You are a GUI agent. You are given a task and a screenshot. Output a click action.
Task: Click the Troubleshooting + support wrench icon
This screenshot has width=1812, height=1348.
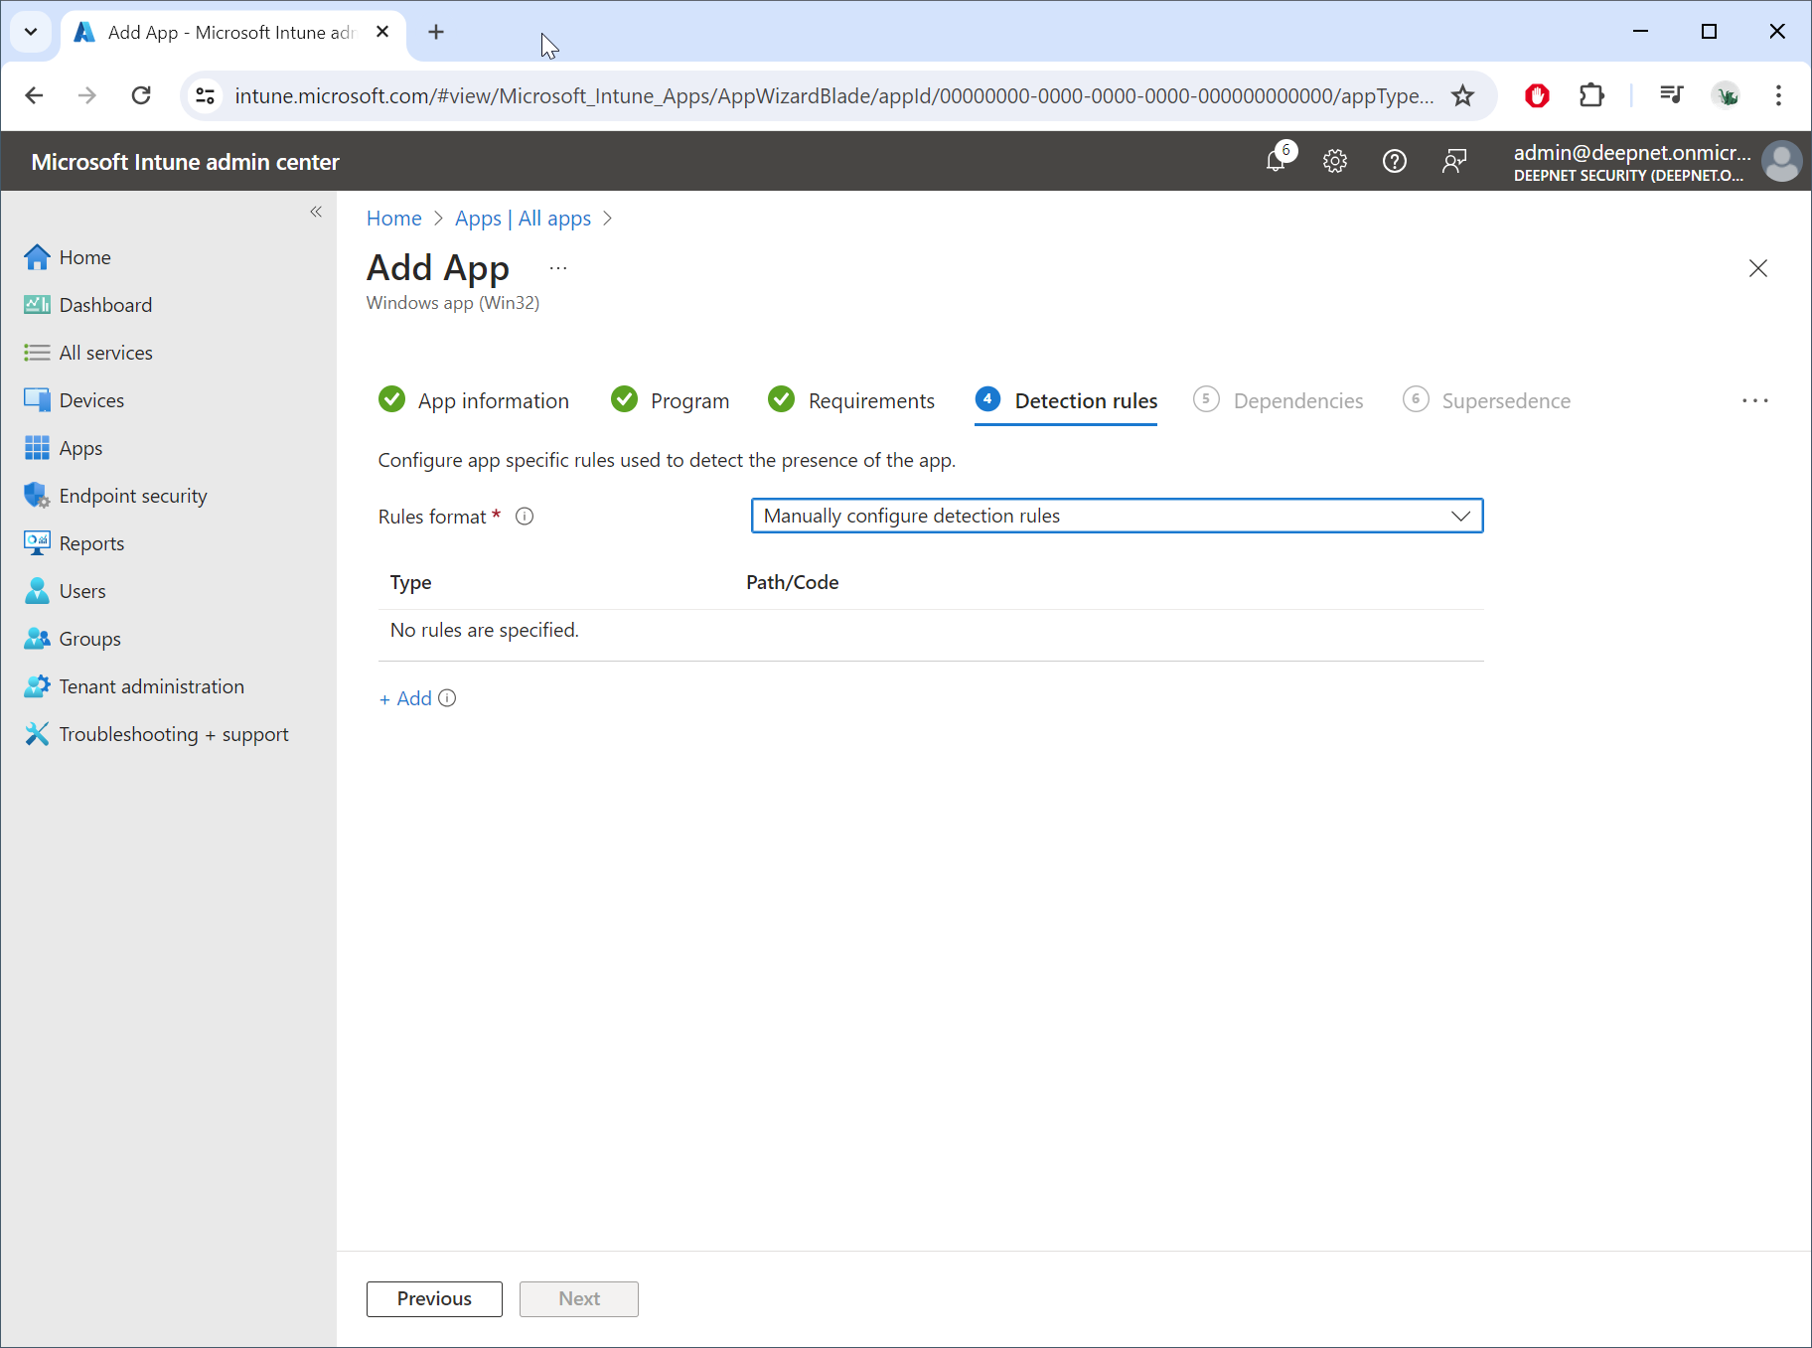pos(37,734)
